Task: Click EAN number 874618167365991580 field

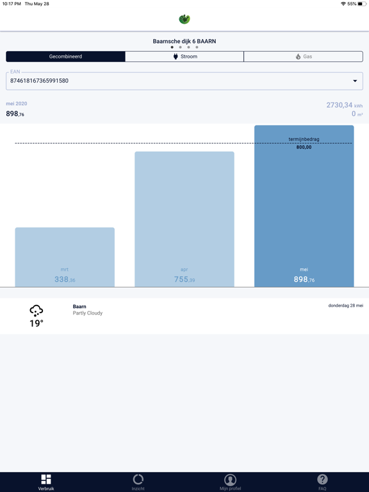Action: coord(184,81)
